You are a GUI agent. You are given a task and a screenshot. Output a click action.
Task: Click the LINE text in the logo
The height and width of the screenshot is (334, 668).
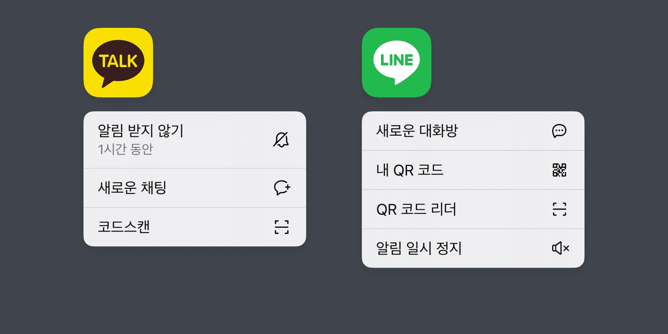coord(397,60)
